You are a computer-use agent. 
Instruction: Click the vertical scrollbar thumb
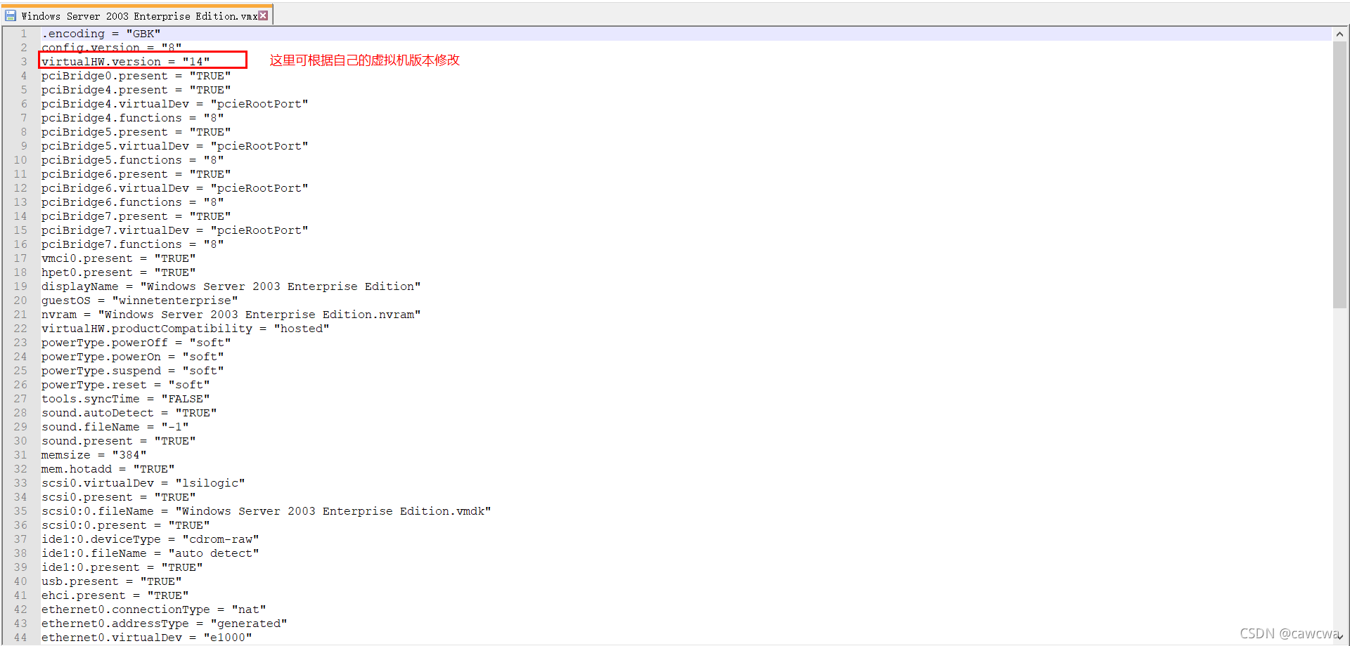[1339, 175]
